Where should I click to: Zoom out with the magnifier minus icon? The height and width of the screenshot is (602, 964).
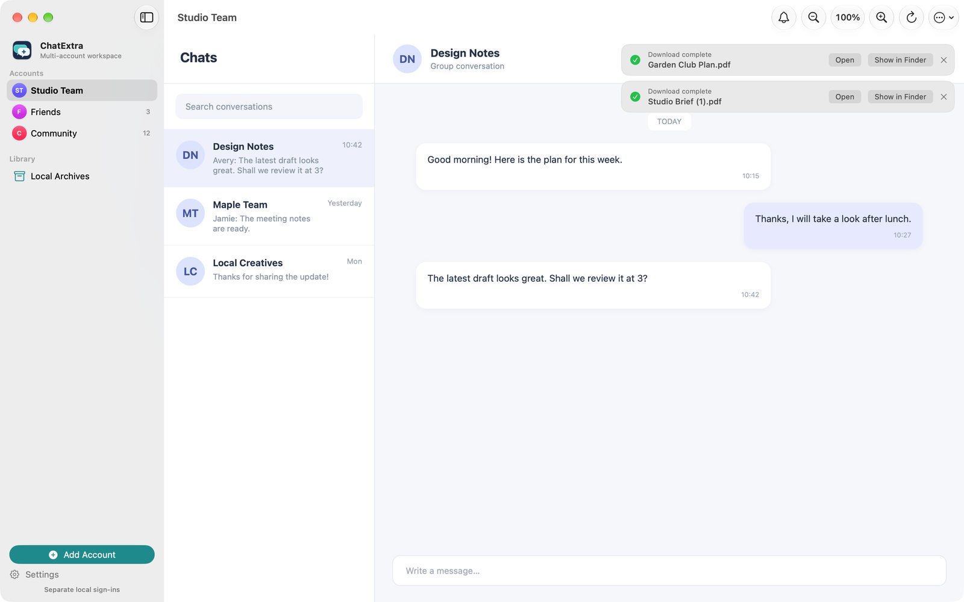pos(813,17)
